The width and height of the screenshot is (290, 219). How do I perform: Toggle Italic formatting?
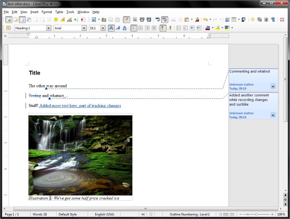click(x=118, y=28)
